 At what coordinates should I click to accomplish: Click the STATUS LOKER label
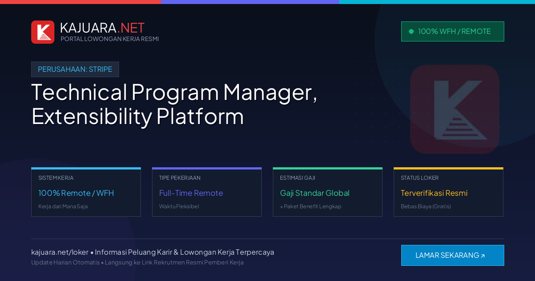(x=420, y=178)
